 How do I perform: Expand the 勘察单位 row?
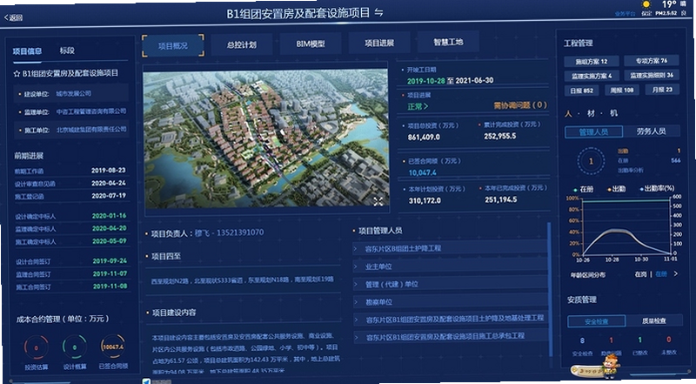coord(450,302)
